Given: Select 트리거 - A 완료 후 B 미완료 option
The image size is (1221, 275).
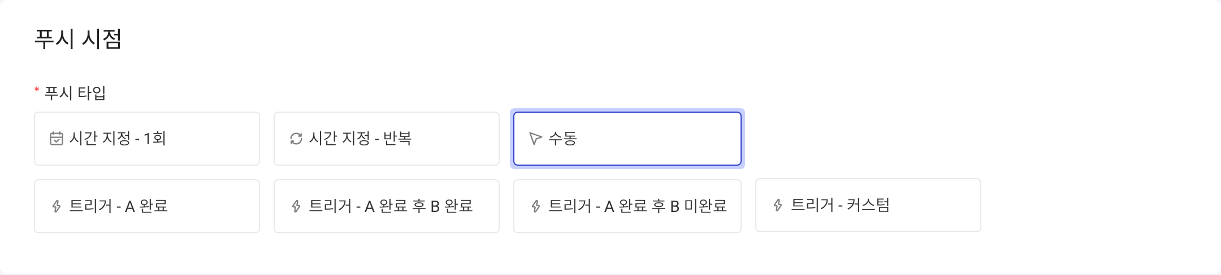Looking at the screenshot, I should pos(627,206).
